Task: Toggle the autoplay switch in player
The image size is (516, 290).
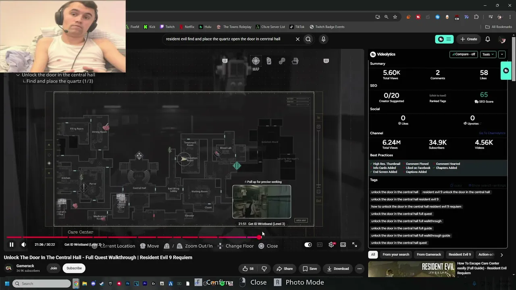Action: point(308,244)
